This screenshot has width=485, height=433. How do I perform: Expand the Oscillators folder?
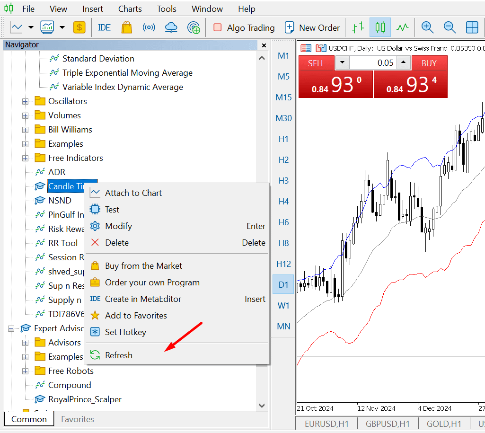click(26, 101)
